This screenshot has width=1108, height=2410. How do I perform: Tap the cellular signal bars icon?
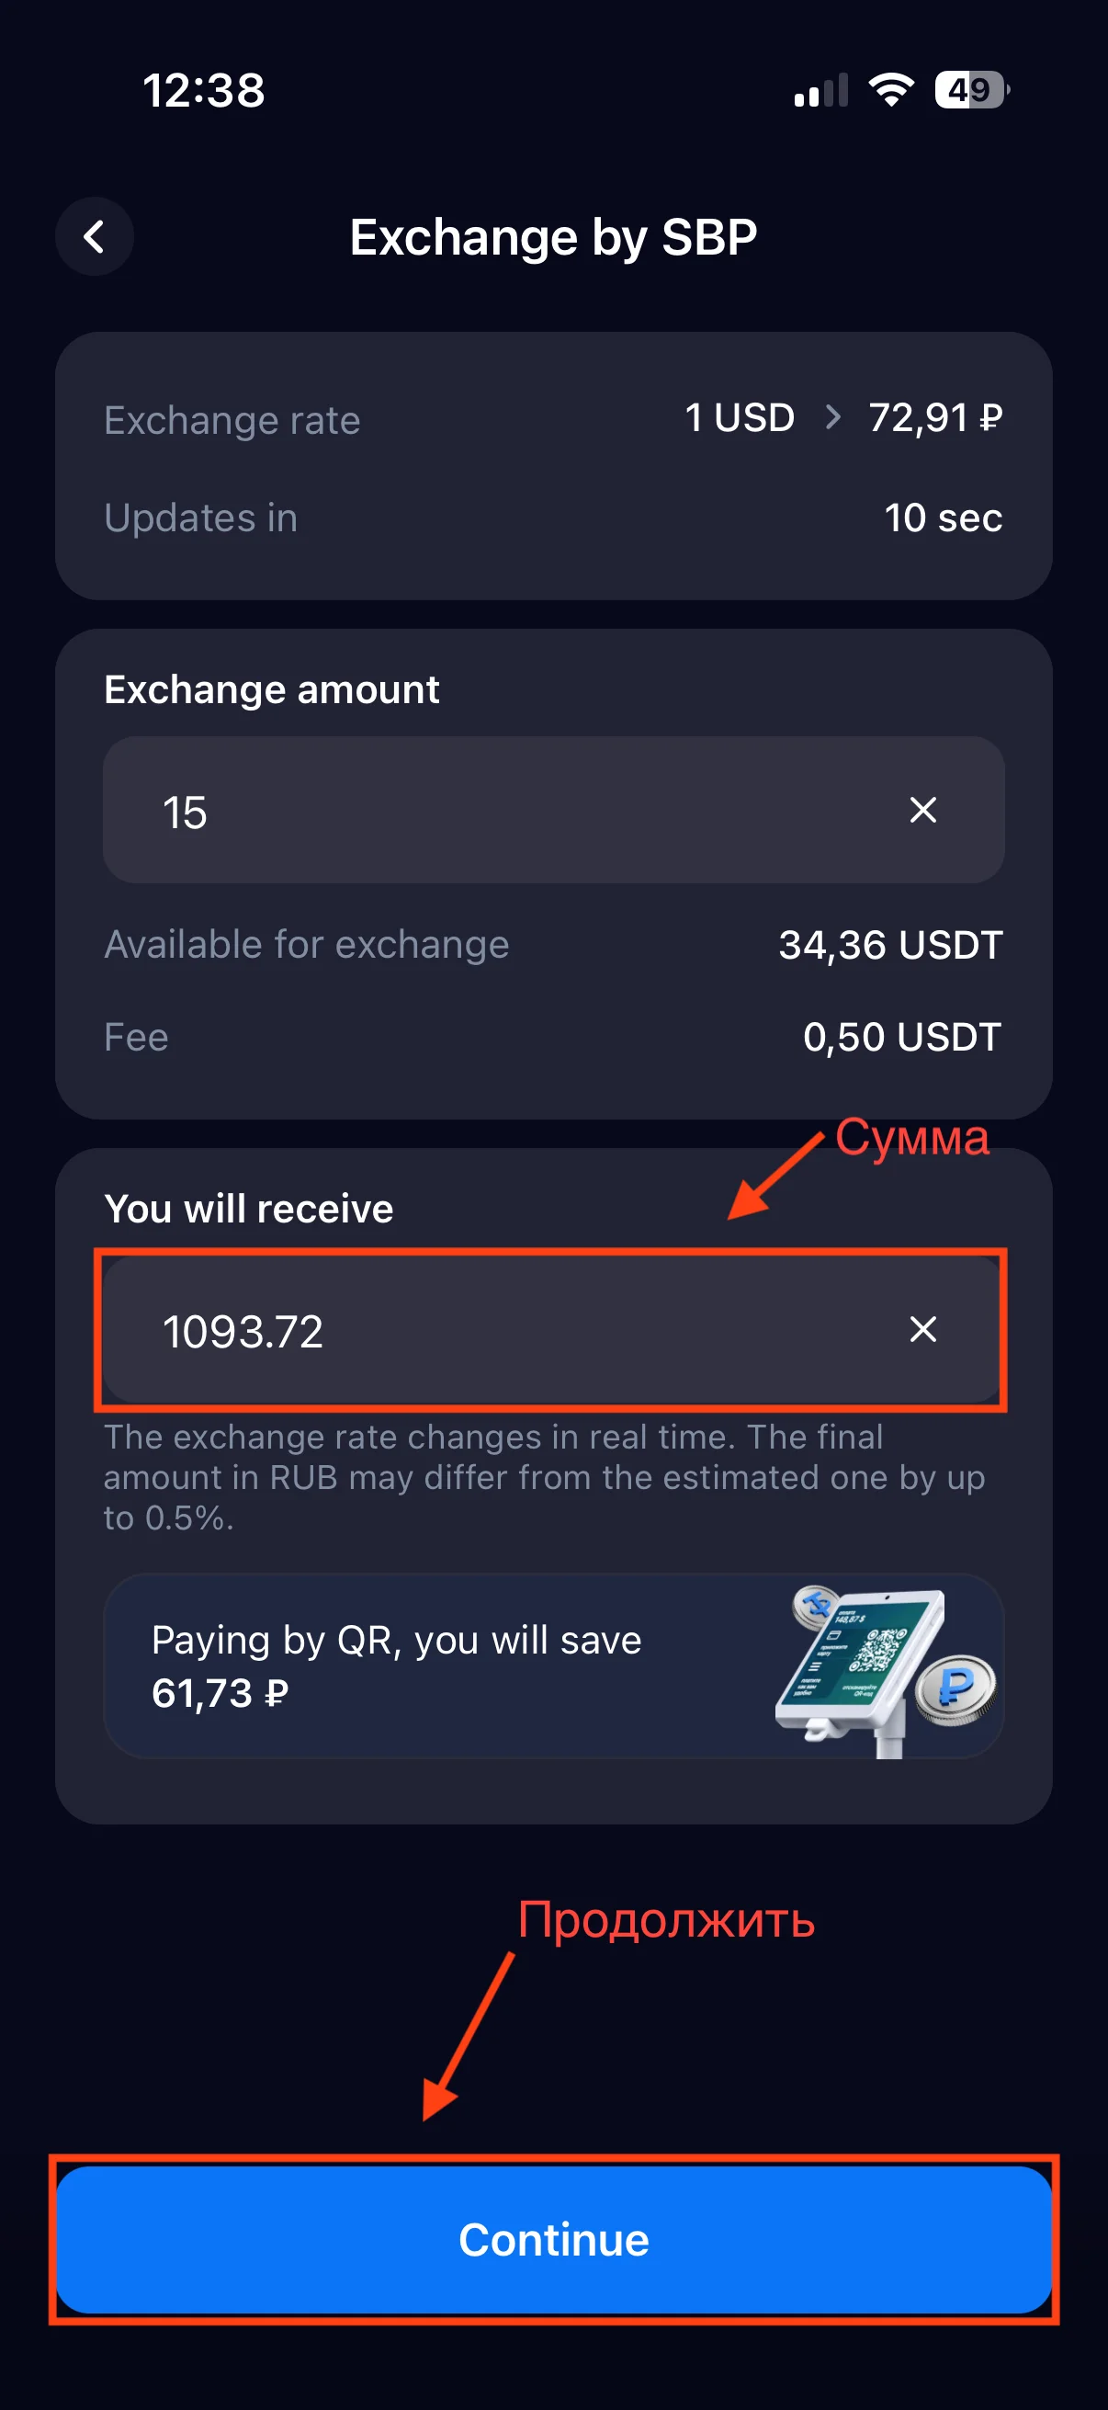click(x=820, y=91)
